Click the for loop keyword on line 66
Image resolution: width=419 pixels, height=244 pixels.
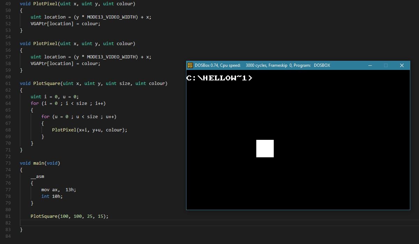tap(45, 116)
